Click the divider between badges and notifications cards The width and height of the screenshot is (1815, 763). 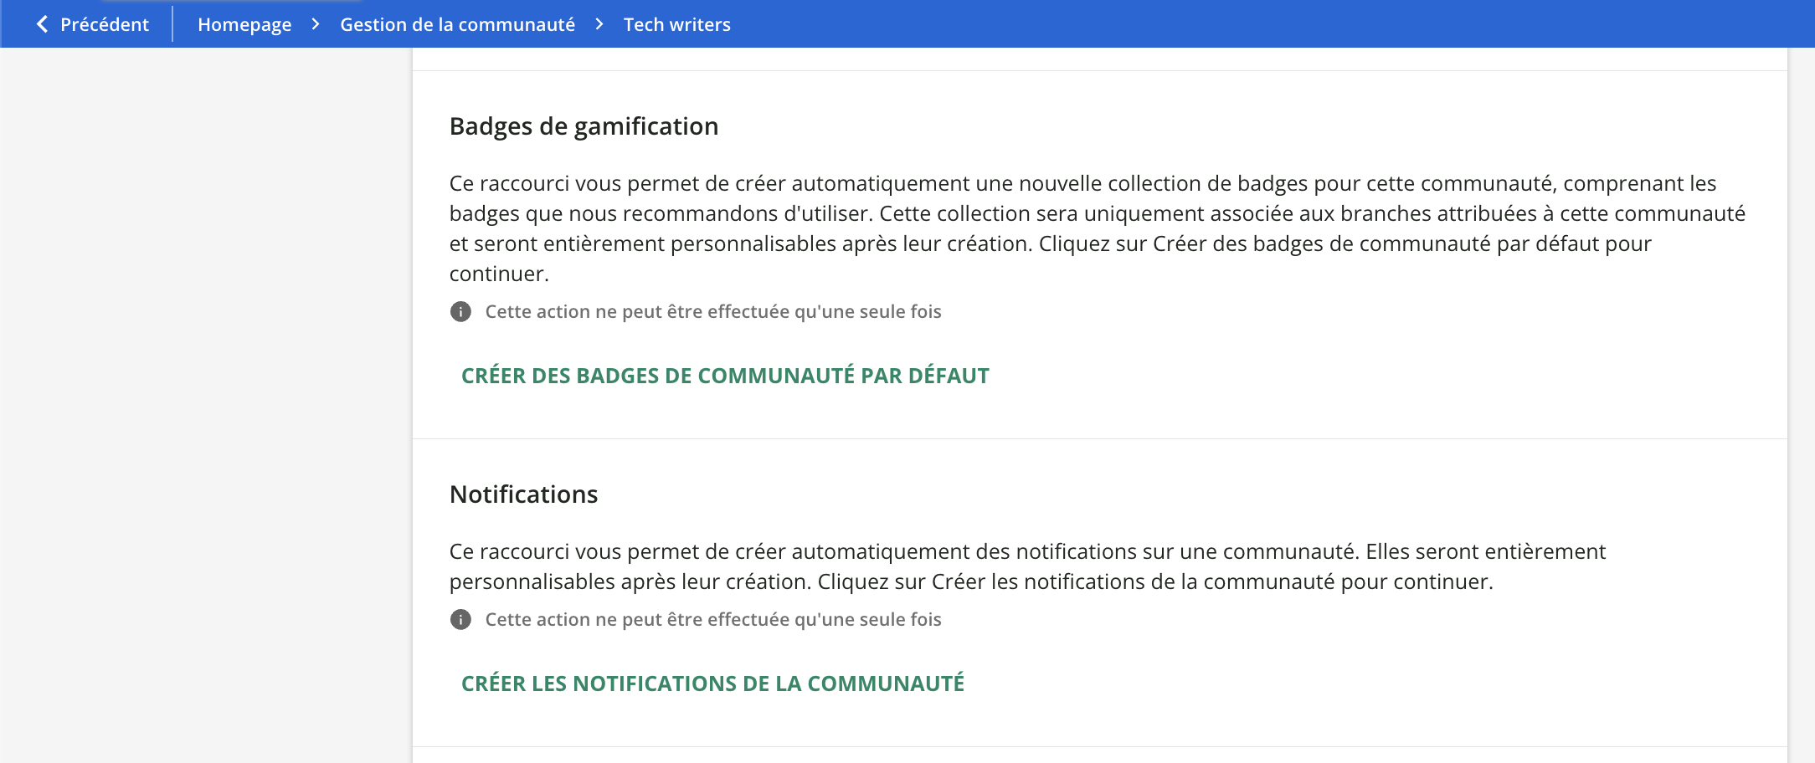1088,438
